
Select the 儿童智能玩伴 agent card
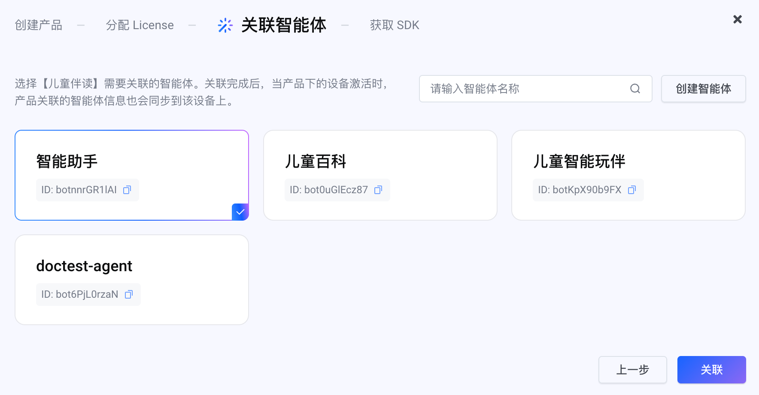(628, 175)
